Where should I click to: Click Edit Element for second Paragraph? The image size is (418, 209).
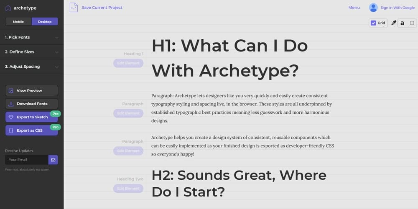[x=128, y=151]
